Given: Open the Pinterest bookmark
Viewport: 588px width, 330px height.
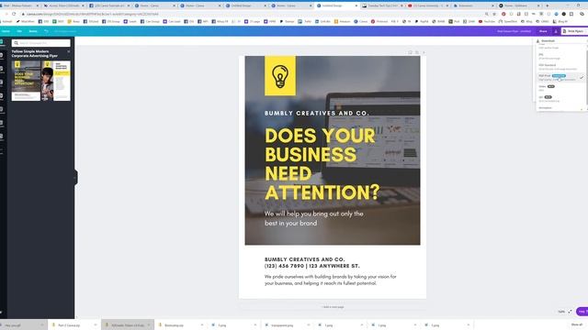Looking at the screenshot, I should point(379,22).
